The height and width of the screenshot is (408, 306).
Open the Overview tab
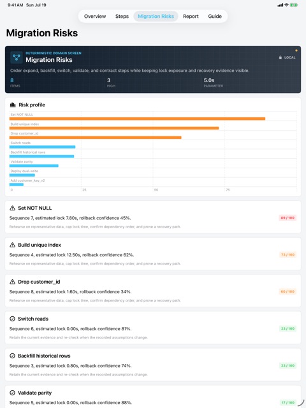click(95, 16)
